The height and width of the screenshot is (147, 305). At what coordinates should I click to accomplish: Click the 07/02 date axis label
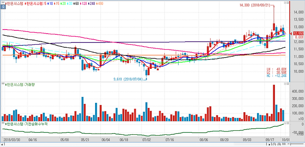146,139
